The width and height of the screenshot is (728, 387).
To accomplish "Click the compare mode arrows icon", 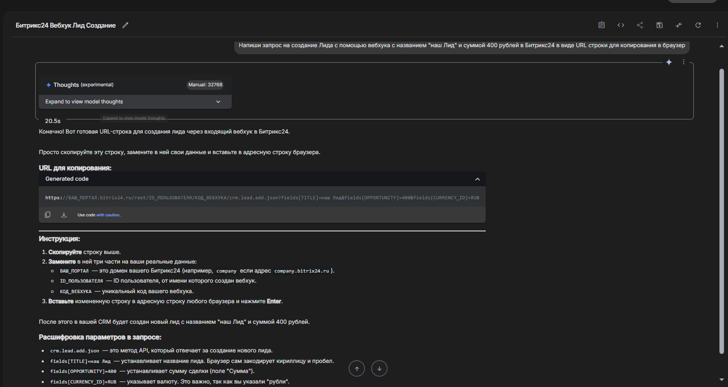I will coord(679,25).
